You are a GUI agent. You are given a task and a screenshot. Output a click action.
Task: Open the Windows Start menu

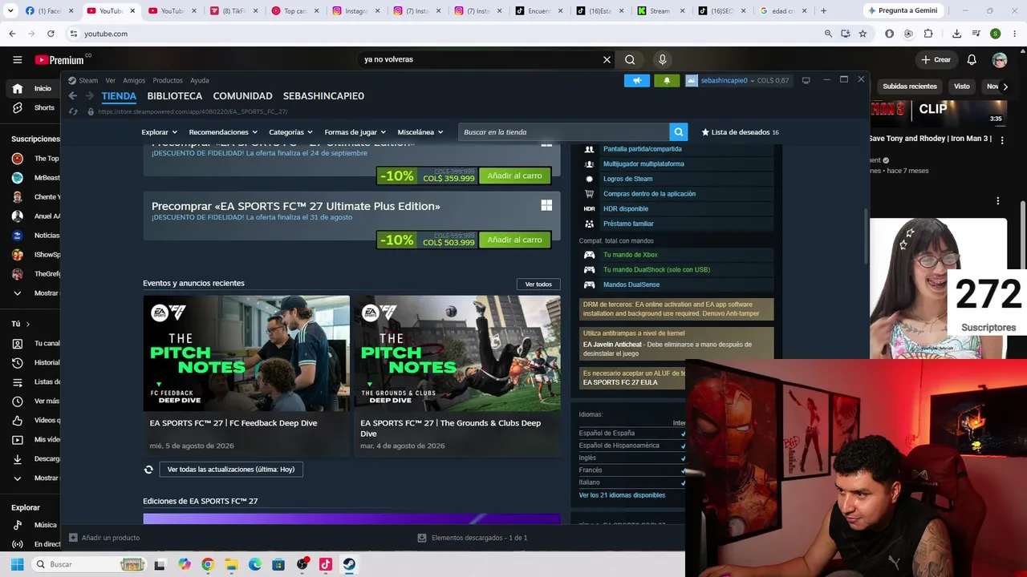coord(17,564)
